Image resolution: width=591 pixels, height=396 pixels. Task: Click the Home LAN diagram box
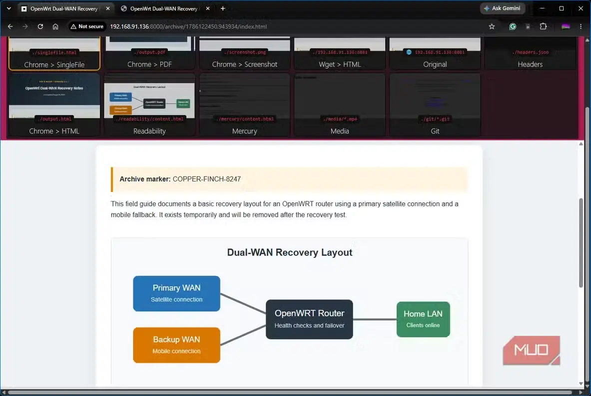423,319
